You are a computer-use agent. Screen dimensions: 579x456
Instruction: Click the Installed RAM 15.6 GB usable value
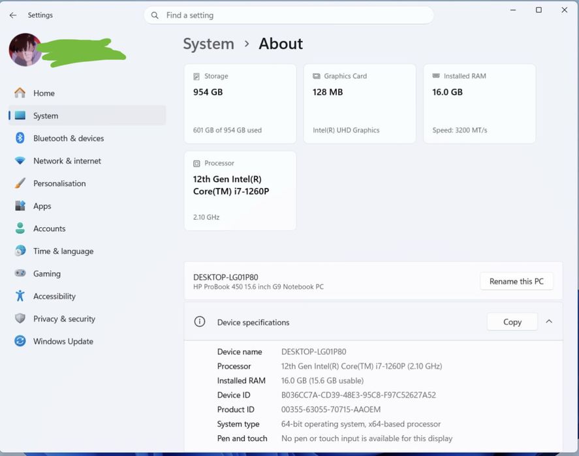(322, 380)
